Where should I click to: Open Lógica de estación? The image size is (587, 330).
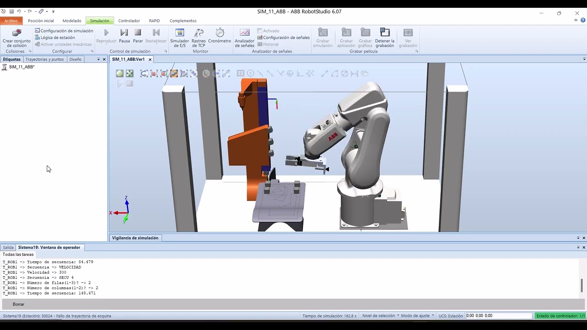[55, 38]
